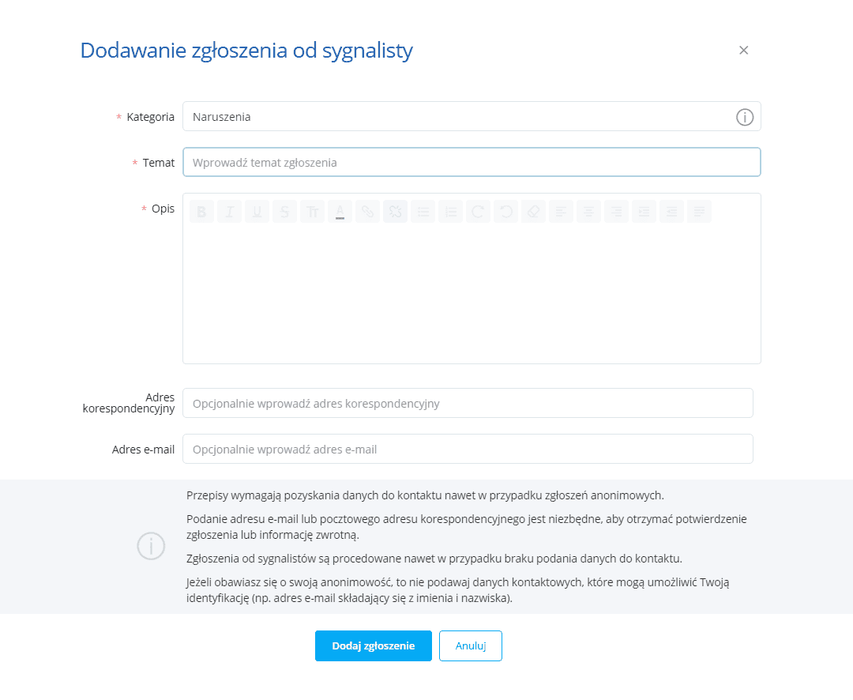This screenshot has height=700, width=853.
Task: Apply strikethrough in the description toolbar
Action: (x=284, y=211)
